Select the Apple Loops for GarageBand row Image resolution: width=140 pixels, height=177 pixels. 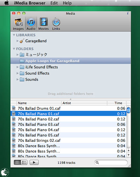pos(70,61)
